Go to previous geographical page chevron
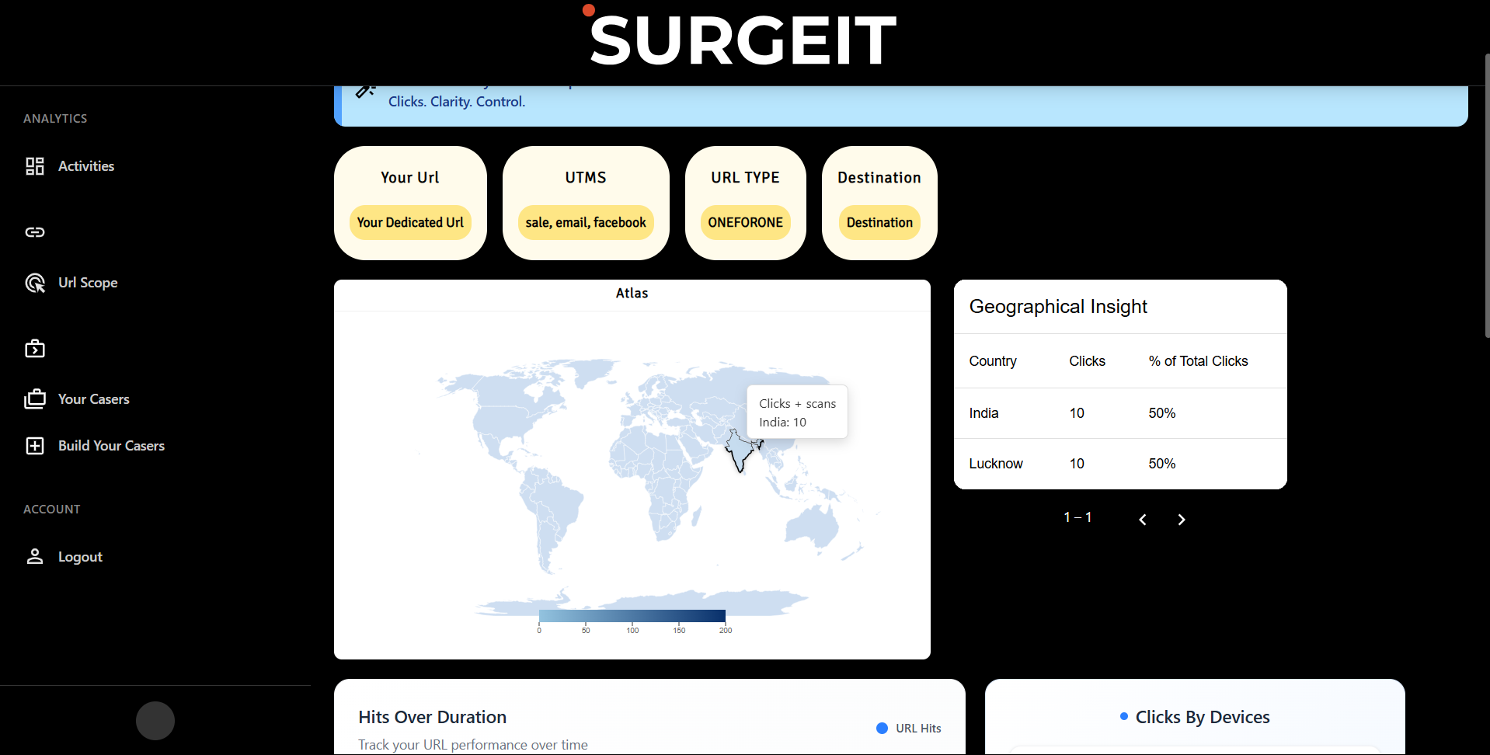The image size is (1490, 755). [x=1143, y=520]
